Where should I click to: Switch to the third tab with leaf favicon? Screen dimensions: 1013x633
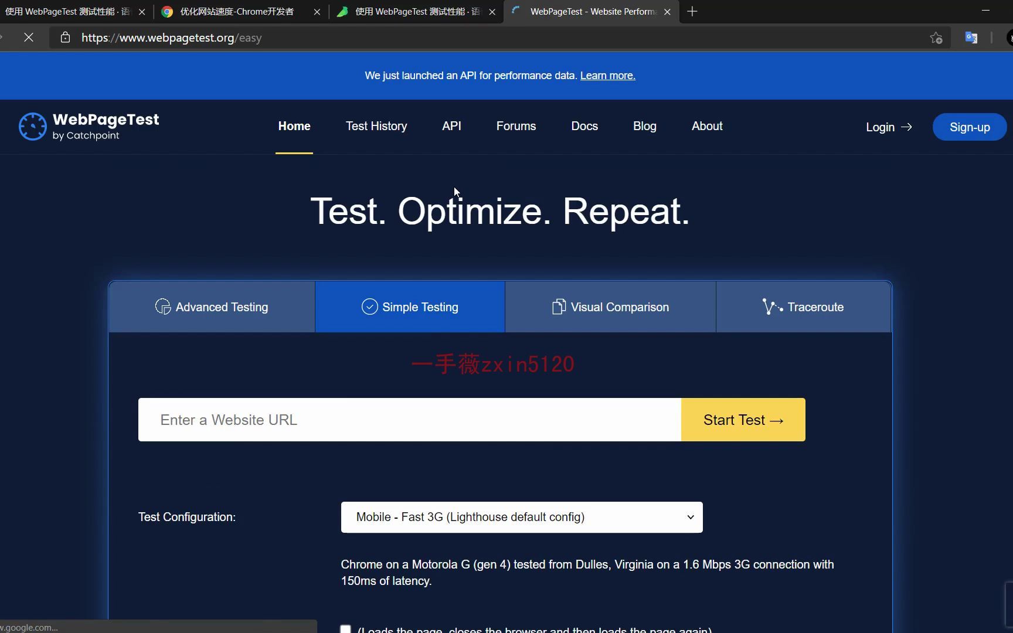point(410,12)
